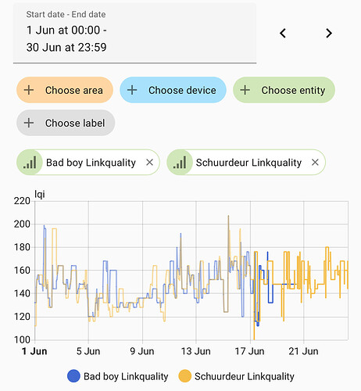Screen dimensions: 361x391
Task: Click the plus icon on Choose device
Action: [x=132, y=90]
